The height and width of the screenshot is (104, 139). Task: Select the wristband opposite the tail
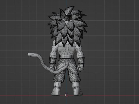coord(81,61)
